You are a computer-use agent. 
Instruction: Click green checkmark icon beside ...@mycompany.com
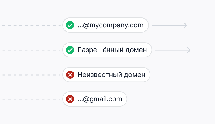pyautogui.click(x=70, y=25)
